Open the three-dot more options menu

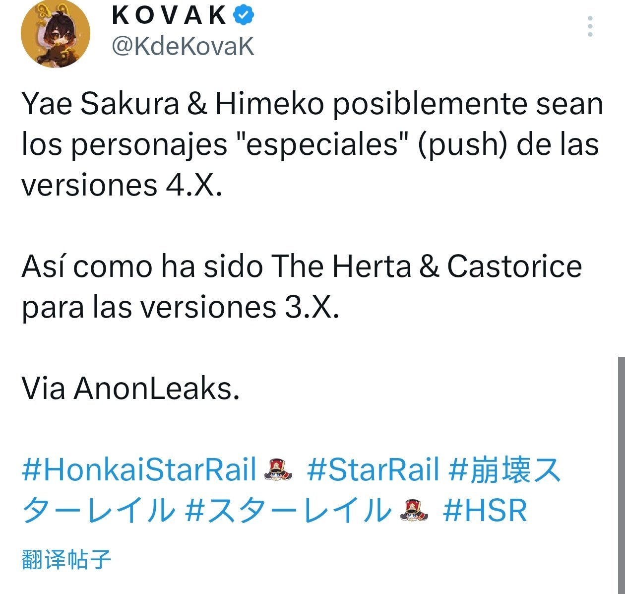pyautogui.click(x=590, y=26)
